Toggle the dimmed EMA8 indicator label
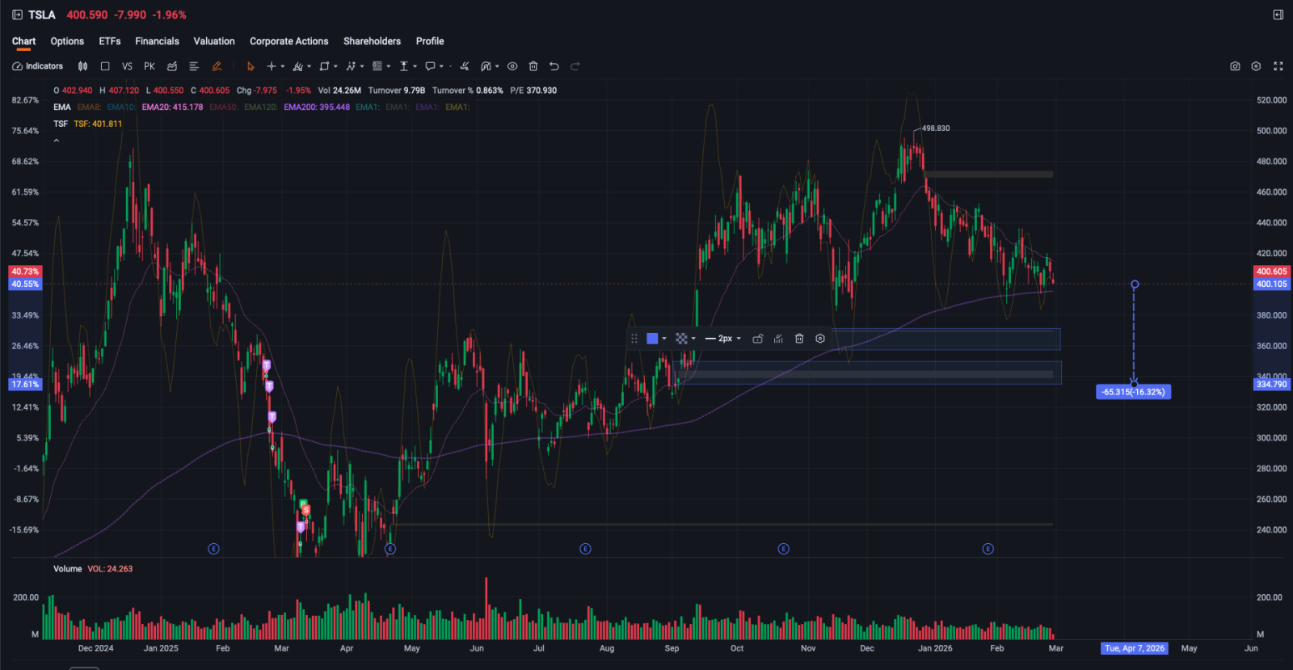The image size is (1293, 670). click(x=89, y=107)
